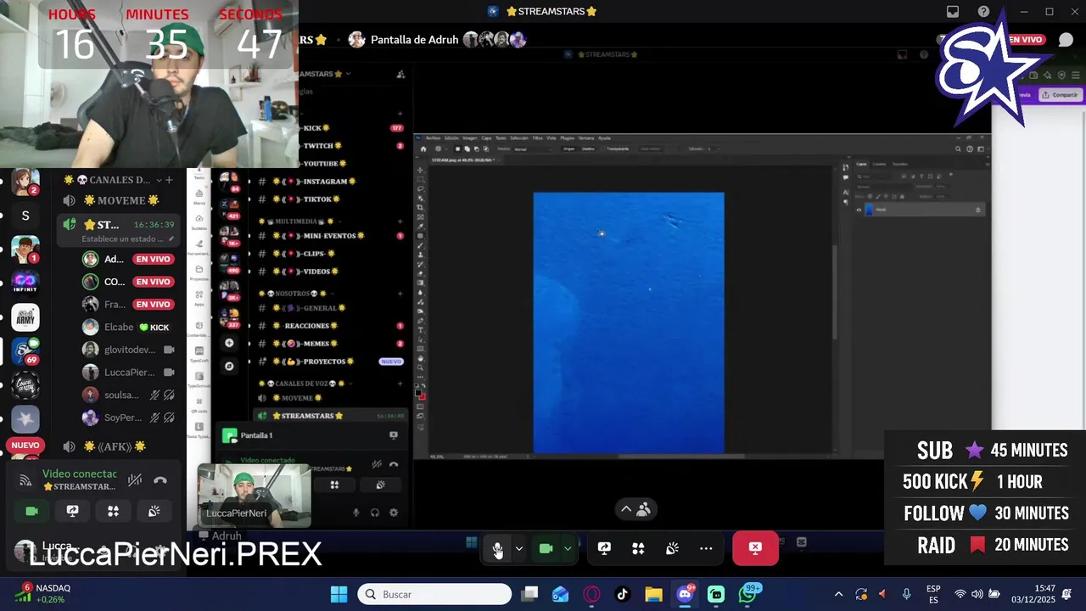Switch to the Trazados tab in Photoshop
Image resolution: width=1086 pixels, height=611 pixels.
pyautogui.click(x=900, y=164)
